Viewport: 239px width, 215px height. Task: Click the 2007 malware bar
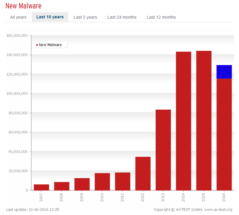41,187
